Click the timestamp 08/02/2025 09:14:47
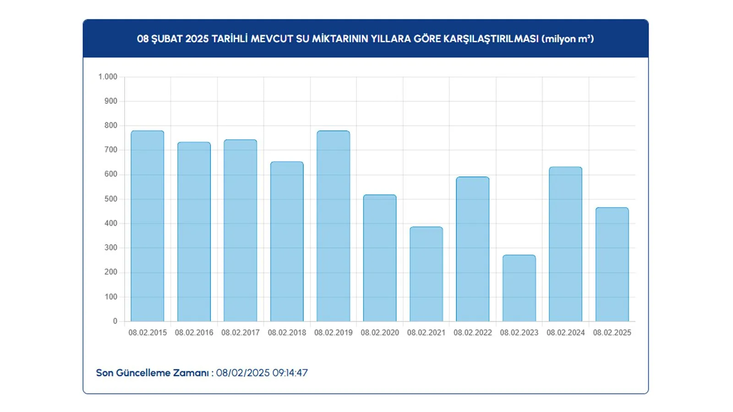The height and width of the screenshot is (412, 733). coord(262,373)
